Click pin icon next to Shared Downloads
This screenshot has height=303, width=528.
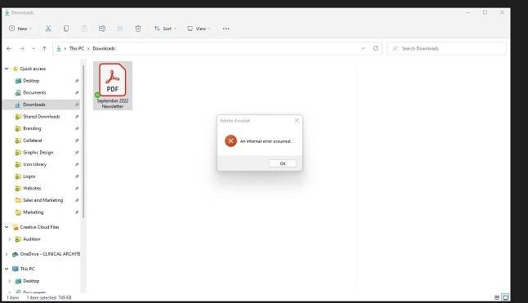tap(77, 116)
